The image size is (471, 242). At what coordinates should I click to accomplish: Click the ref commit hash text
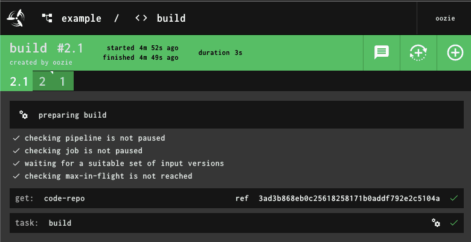click(349, 198)
